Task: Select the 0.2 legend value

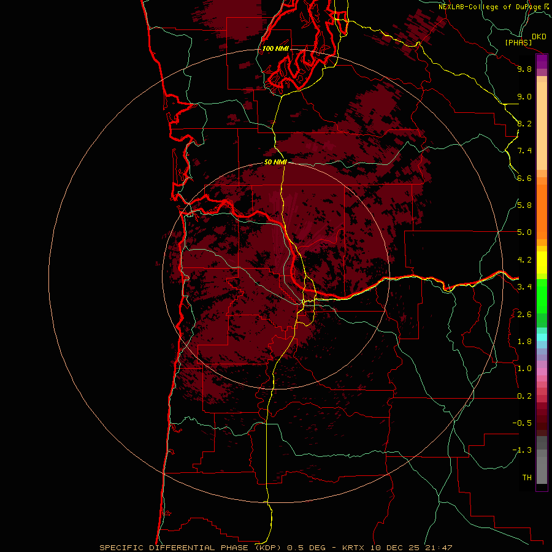Action: click(x=524, y=396)
